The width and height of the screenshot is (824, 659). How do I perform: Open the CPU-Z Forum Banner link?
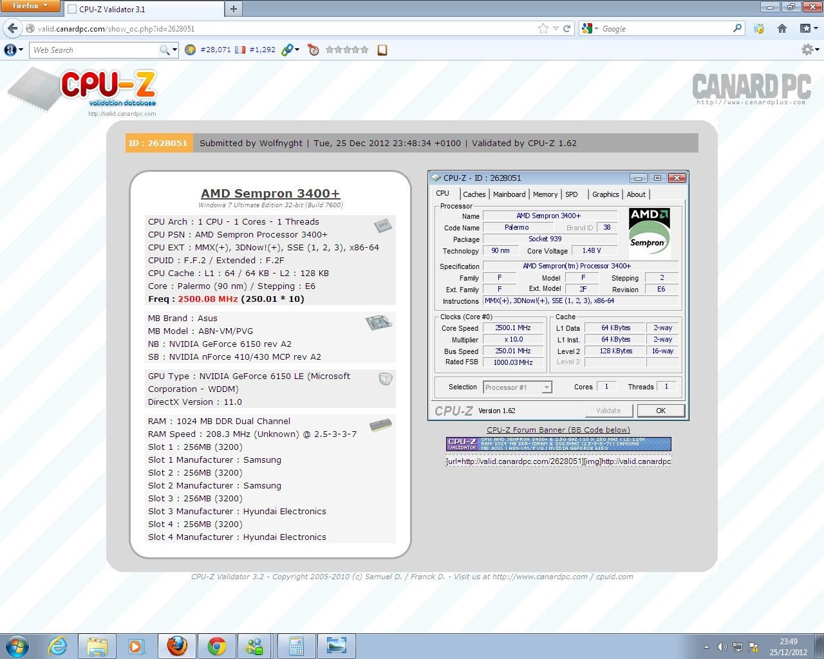pyautogui.click(x=558, y=430)
